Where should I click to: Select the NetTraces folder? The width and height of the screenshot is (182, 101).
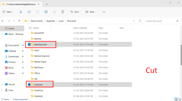click(x=39, y=67)
